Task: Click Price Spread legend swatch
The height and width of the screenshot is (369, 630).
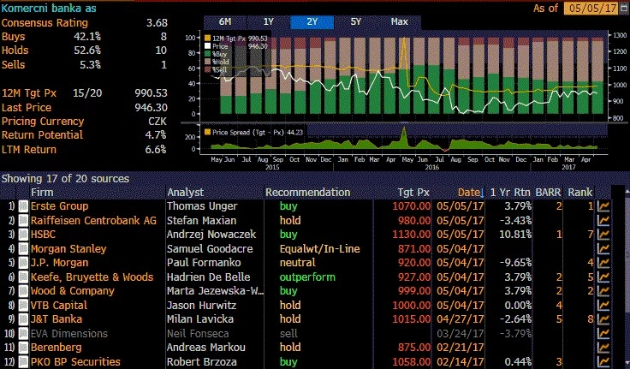Action: (x=207, y=132)
